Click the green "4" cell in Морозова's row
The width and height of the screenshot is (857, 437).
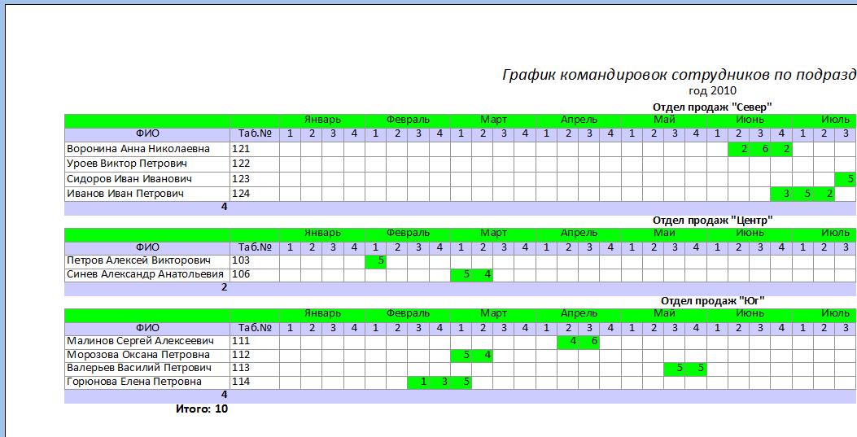(x=482, y=355)
